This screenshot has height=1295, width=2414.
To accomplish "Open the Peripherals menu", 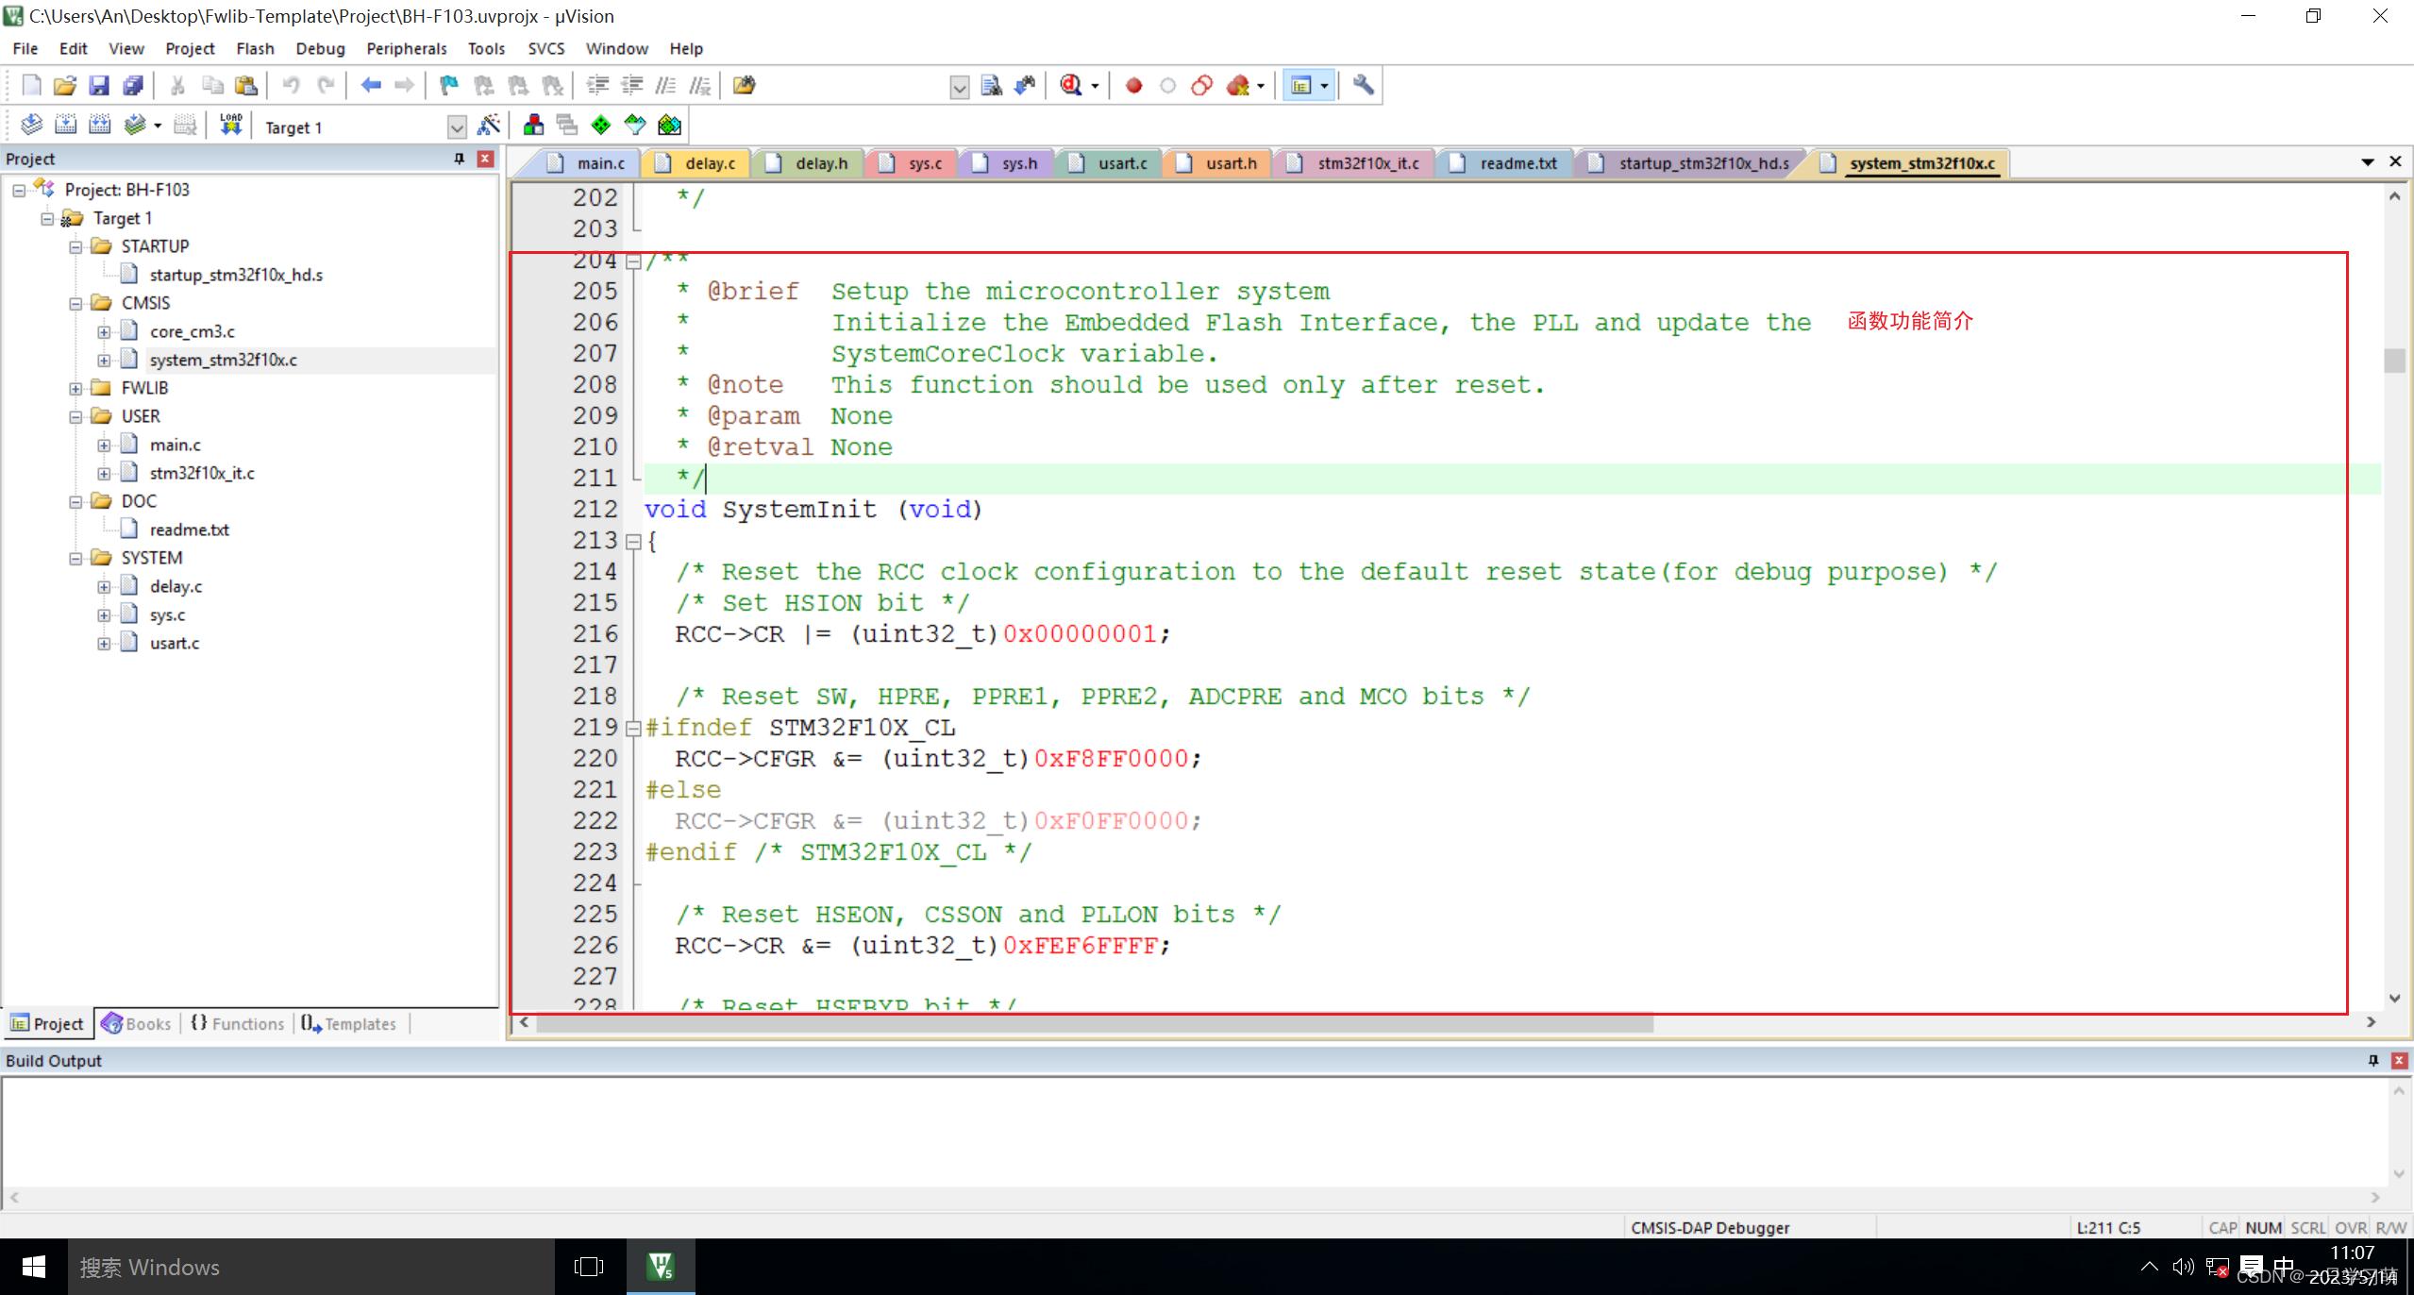I will (407, 48).
